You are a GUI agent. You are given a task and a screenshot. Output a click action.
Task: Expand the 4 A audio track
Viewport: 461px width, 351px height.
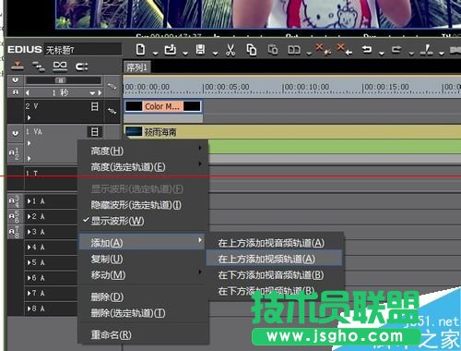click(x=30, y=247)
